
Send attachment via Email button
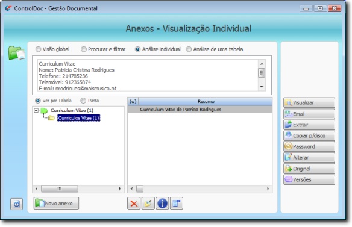(309, 114)
